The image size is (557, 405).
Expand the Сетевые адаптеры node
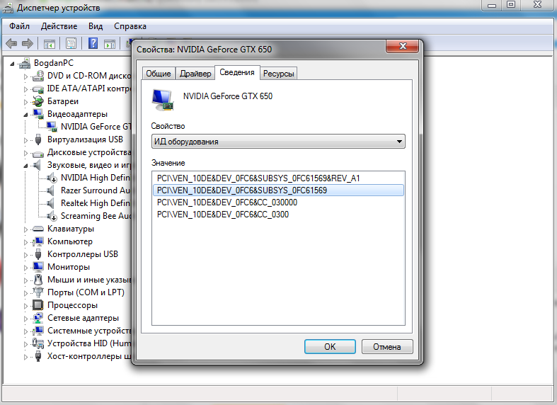[x=25, y=319]
